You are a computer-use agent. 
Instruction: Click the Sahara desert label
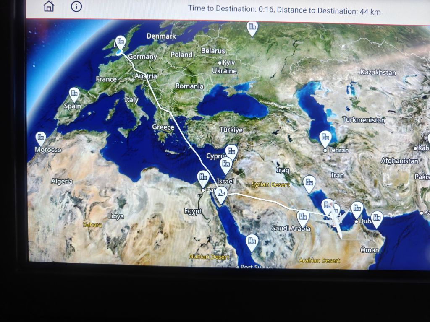tap(92, 225)
